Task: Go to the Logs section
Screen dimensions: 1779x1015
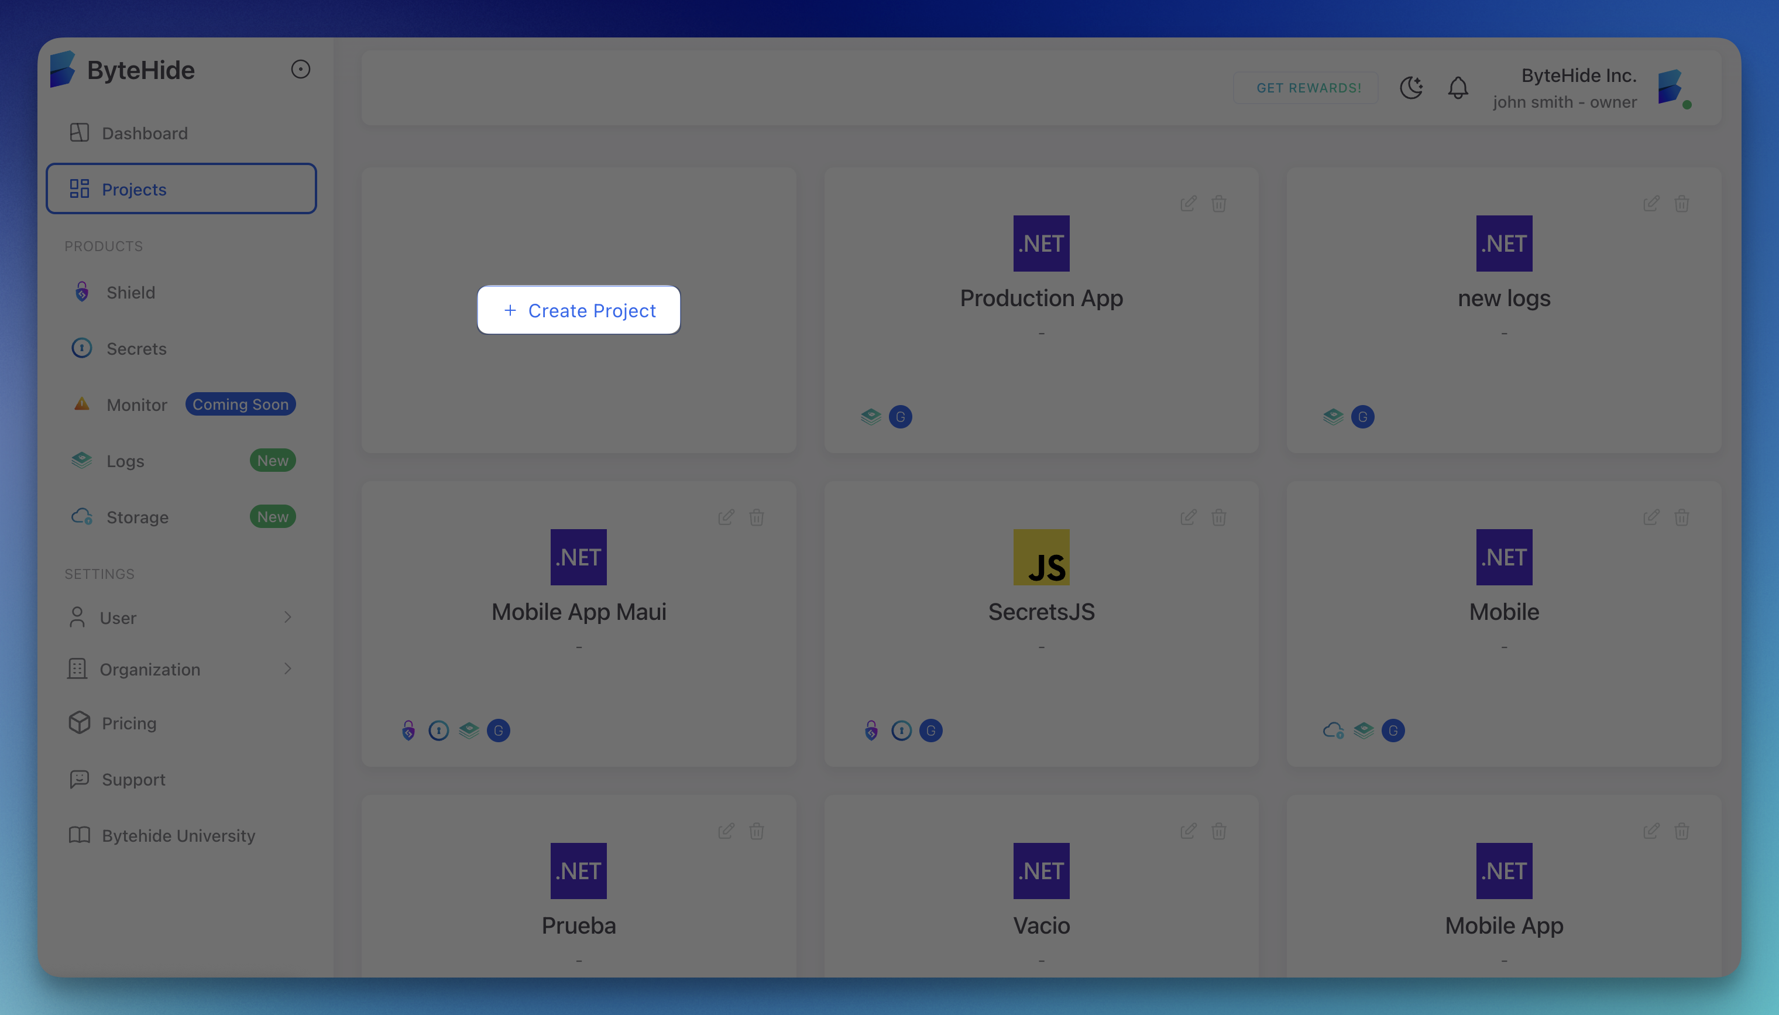Action: 125,461
